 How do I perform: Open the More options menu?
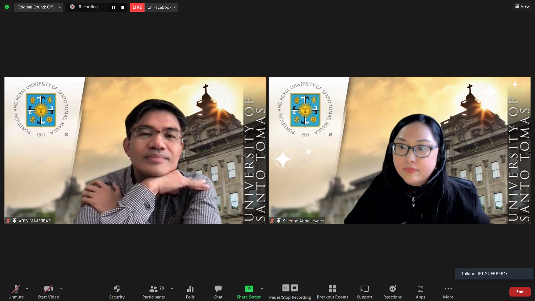point(448,292)
